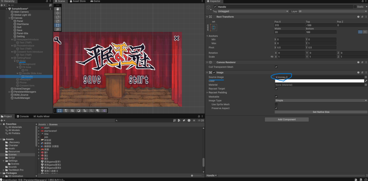Expand TextMesh Pro folder in Project
Image resolution: width=368 pixels, height=181 pixels.
pyautogui.click(x=4, y=170)
